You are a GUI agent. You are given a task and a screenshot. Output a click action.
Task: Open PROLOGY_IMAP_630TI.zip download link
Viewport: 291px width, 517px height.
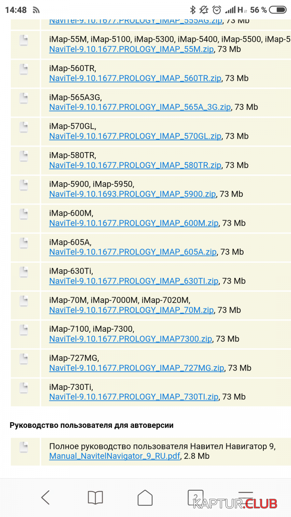pyautogui.click(x=134, y=281)
